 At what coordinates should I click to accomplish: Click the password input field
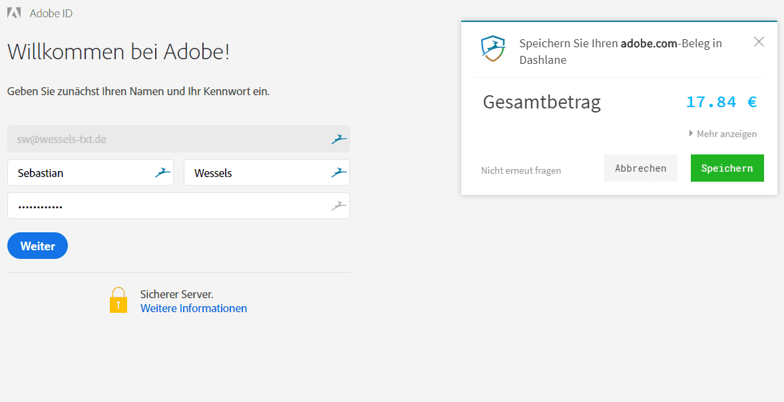(178, 206)
